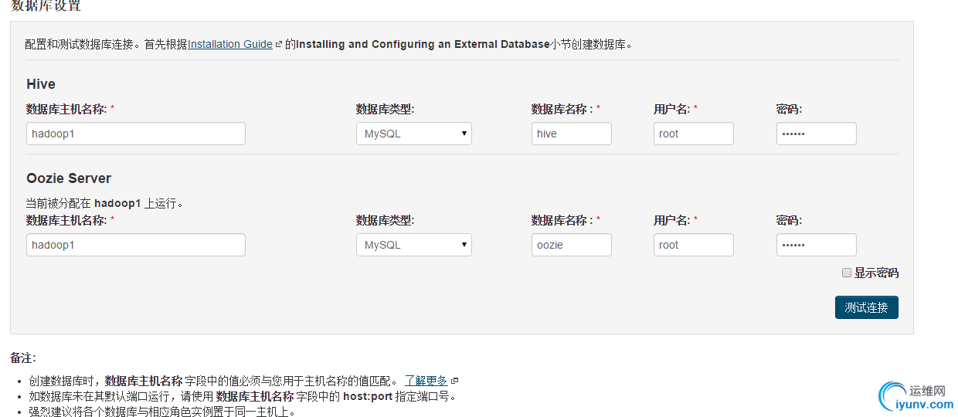958x417 pixels.
Task: Focus Oozie Server 密码 password field
Action: tap(817, 245)
